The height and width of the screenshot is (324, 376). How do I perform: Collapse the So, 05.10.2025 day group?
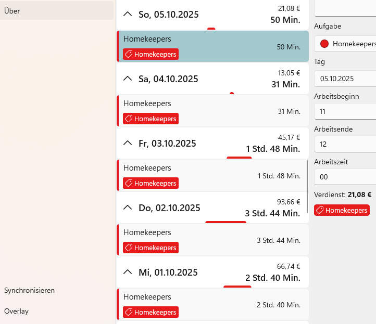[x=128, y=15]
